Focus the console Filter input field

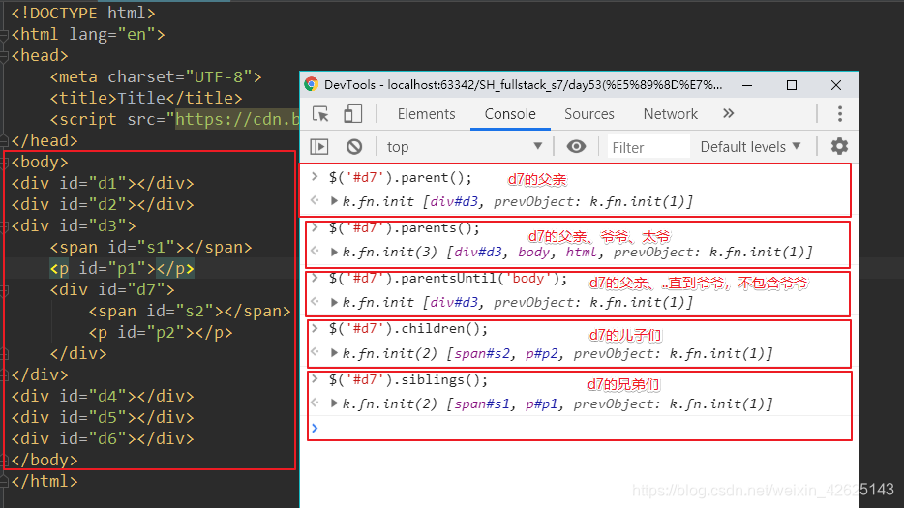pyautogui.click(x=648, y=148)
